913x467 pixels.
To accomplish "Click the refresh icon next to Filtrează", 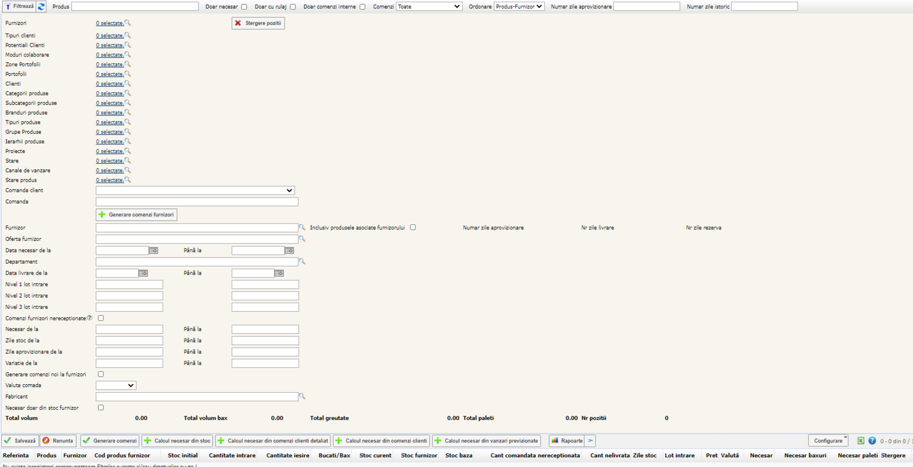I will coord(41,7).
